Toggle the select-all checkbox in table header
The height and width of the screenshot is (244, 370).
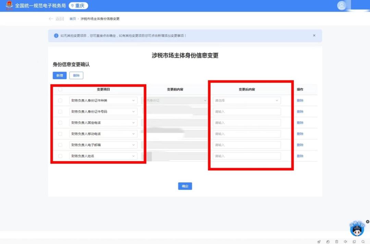[60, 89]
